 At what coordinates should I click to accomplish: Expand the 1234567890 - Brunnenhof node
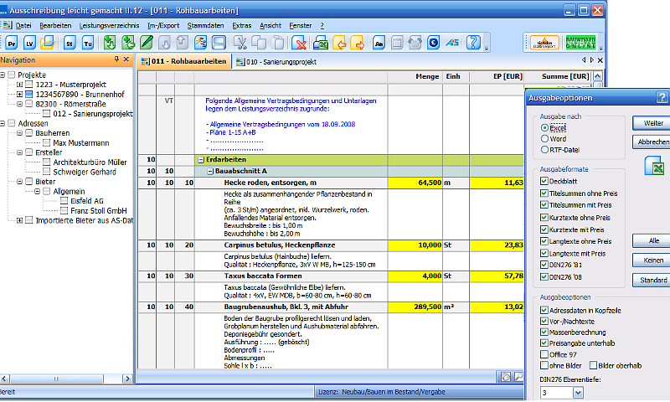pos(19,94)
